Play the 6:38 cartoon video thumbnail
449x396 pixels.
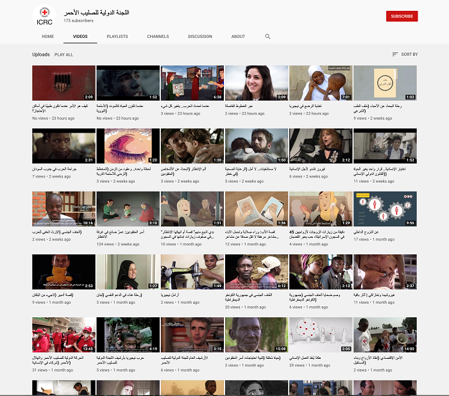[x=192, y=83]
